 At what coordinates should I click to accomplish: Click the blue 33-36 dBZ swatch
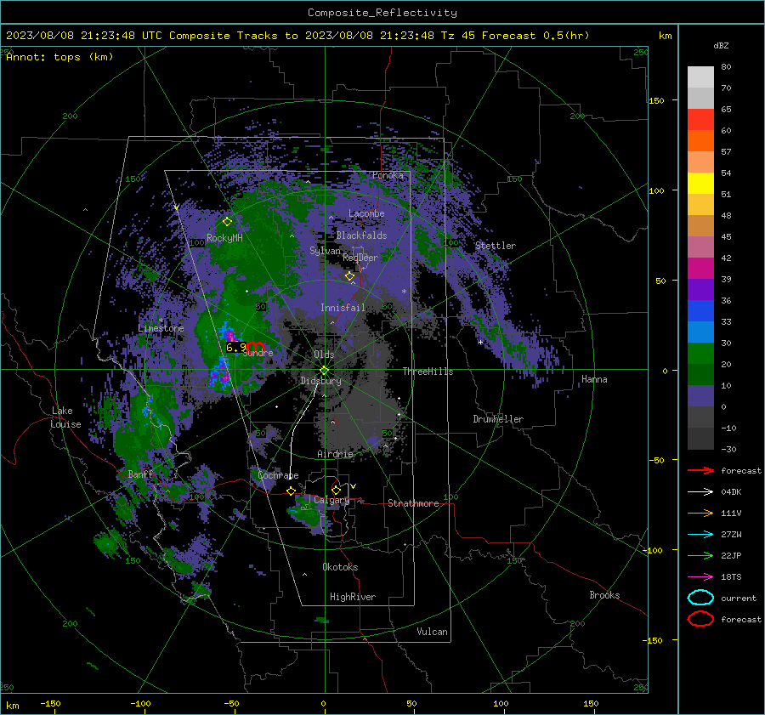(700, 311)
